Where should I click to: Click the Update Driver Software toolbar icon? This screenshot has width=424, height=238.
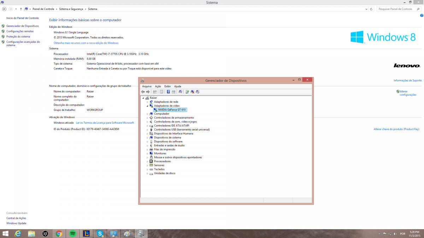pyautogui.click(x=187, y=92)
